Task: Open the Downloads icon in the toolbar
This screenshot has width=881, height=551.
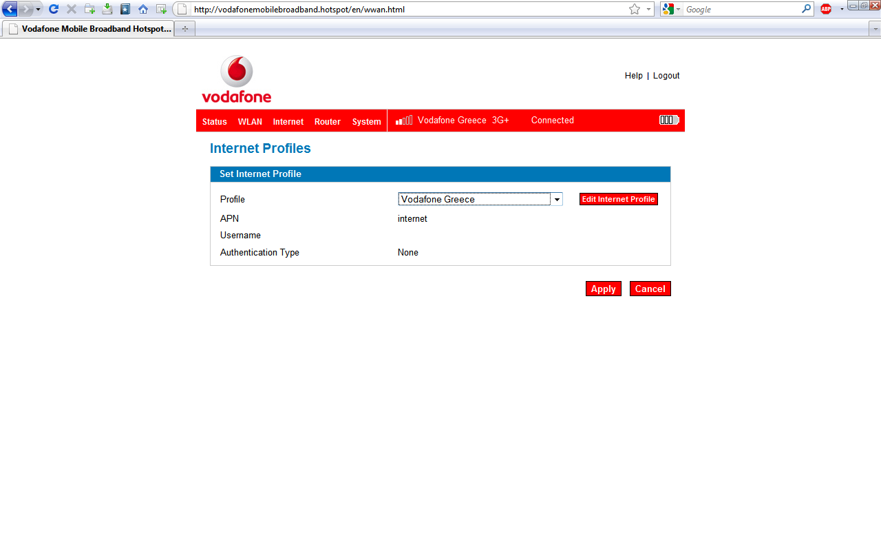Action: 107,9
